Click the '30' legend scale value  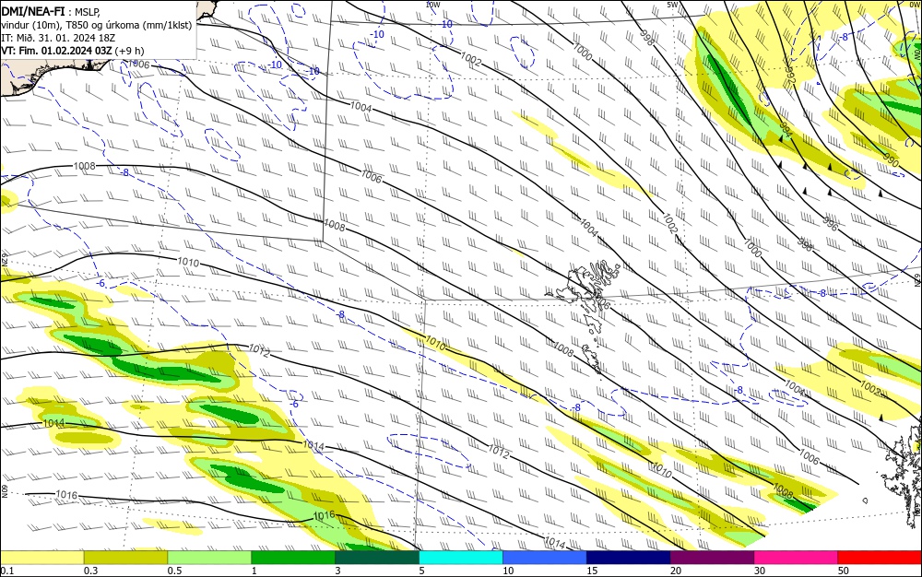(x=760, y=571)
